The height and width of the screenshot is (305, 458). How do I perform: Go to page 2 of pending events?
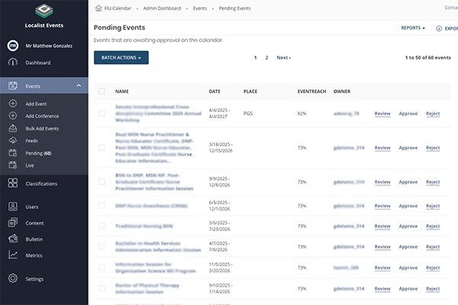(266, 57)
